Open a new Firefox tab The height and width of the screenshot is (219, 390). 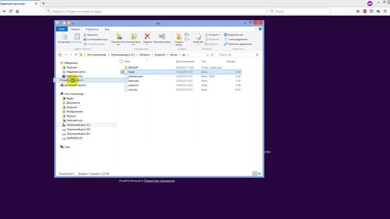tap(43, 4)
